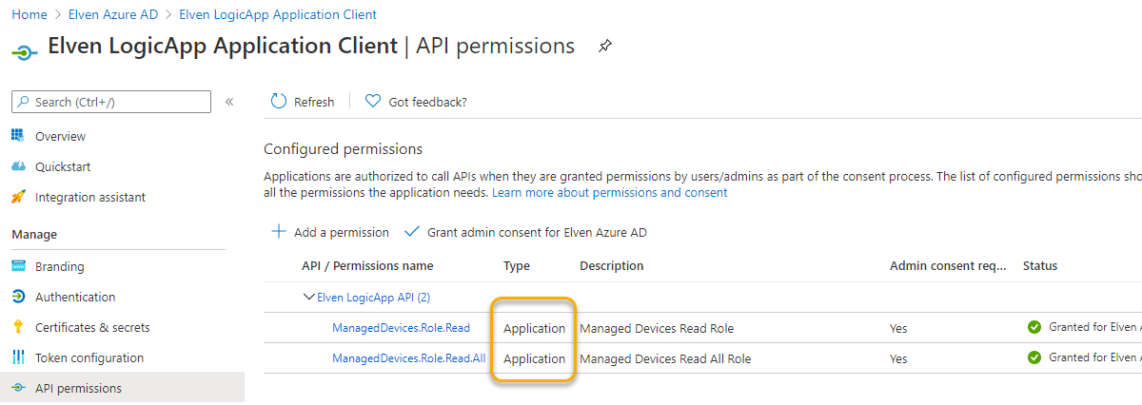Click the checkmark icon for Grant admin consent
The width and height of the screenshot is (1142, 405).
(x=412, y=231)
